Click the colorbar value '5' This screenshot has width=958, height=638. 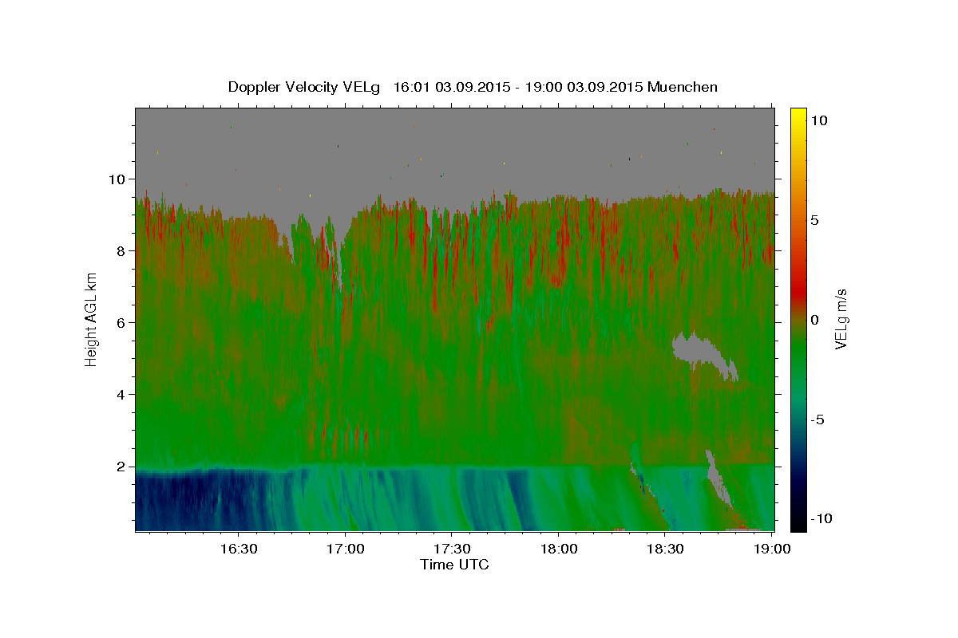815,220
